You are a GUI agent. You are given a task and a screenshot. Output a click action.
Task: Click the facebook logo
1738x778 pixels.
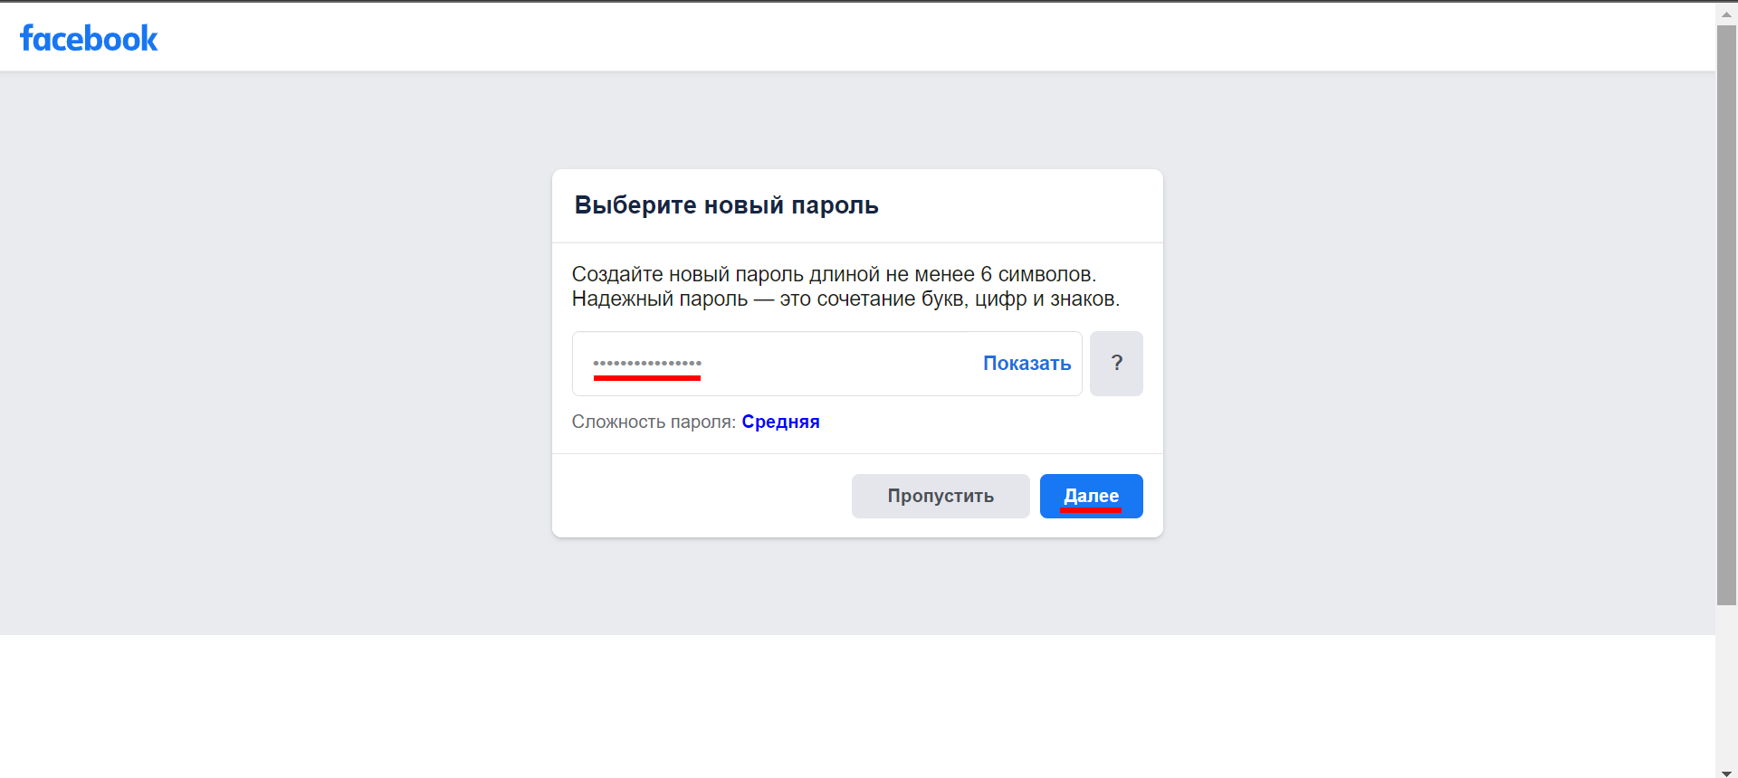89,38
